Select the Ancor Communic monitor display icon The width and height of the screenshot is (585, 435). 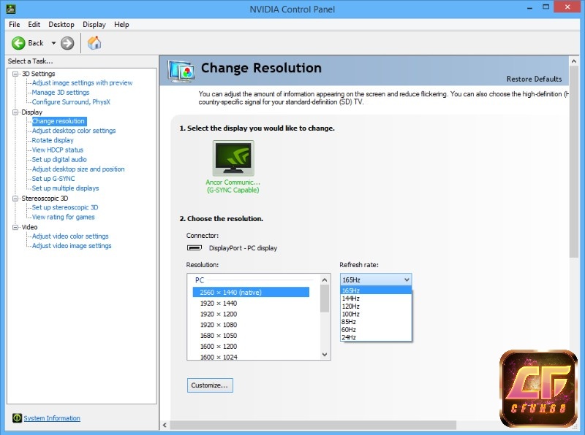[233, 158]
